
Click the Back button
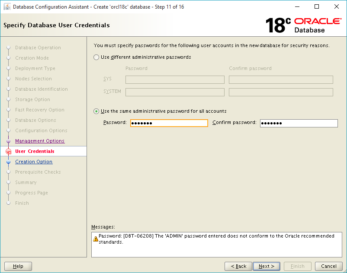(238, 266)
